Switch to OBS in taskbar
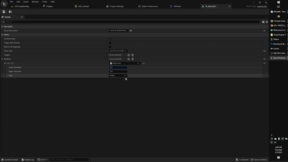 pyautogui.click(x=279, y=53)
